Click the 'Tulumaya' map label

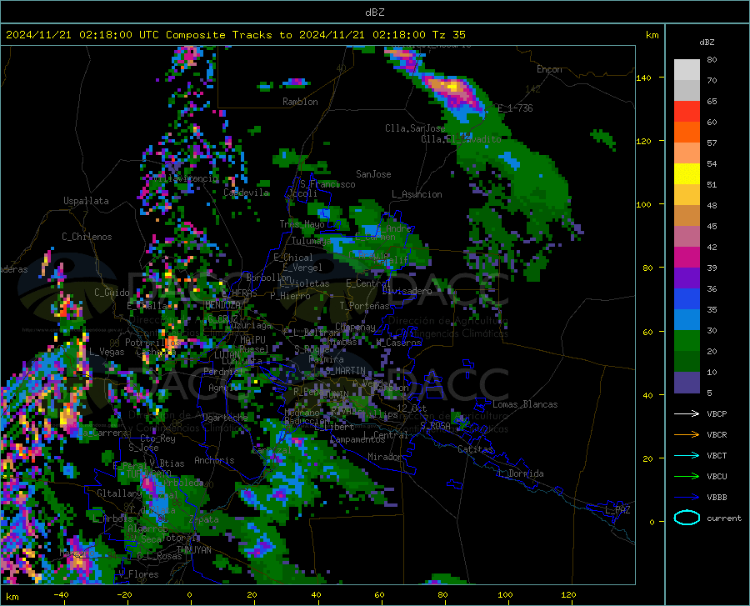point(311,241)
